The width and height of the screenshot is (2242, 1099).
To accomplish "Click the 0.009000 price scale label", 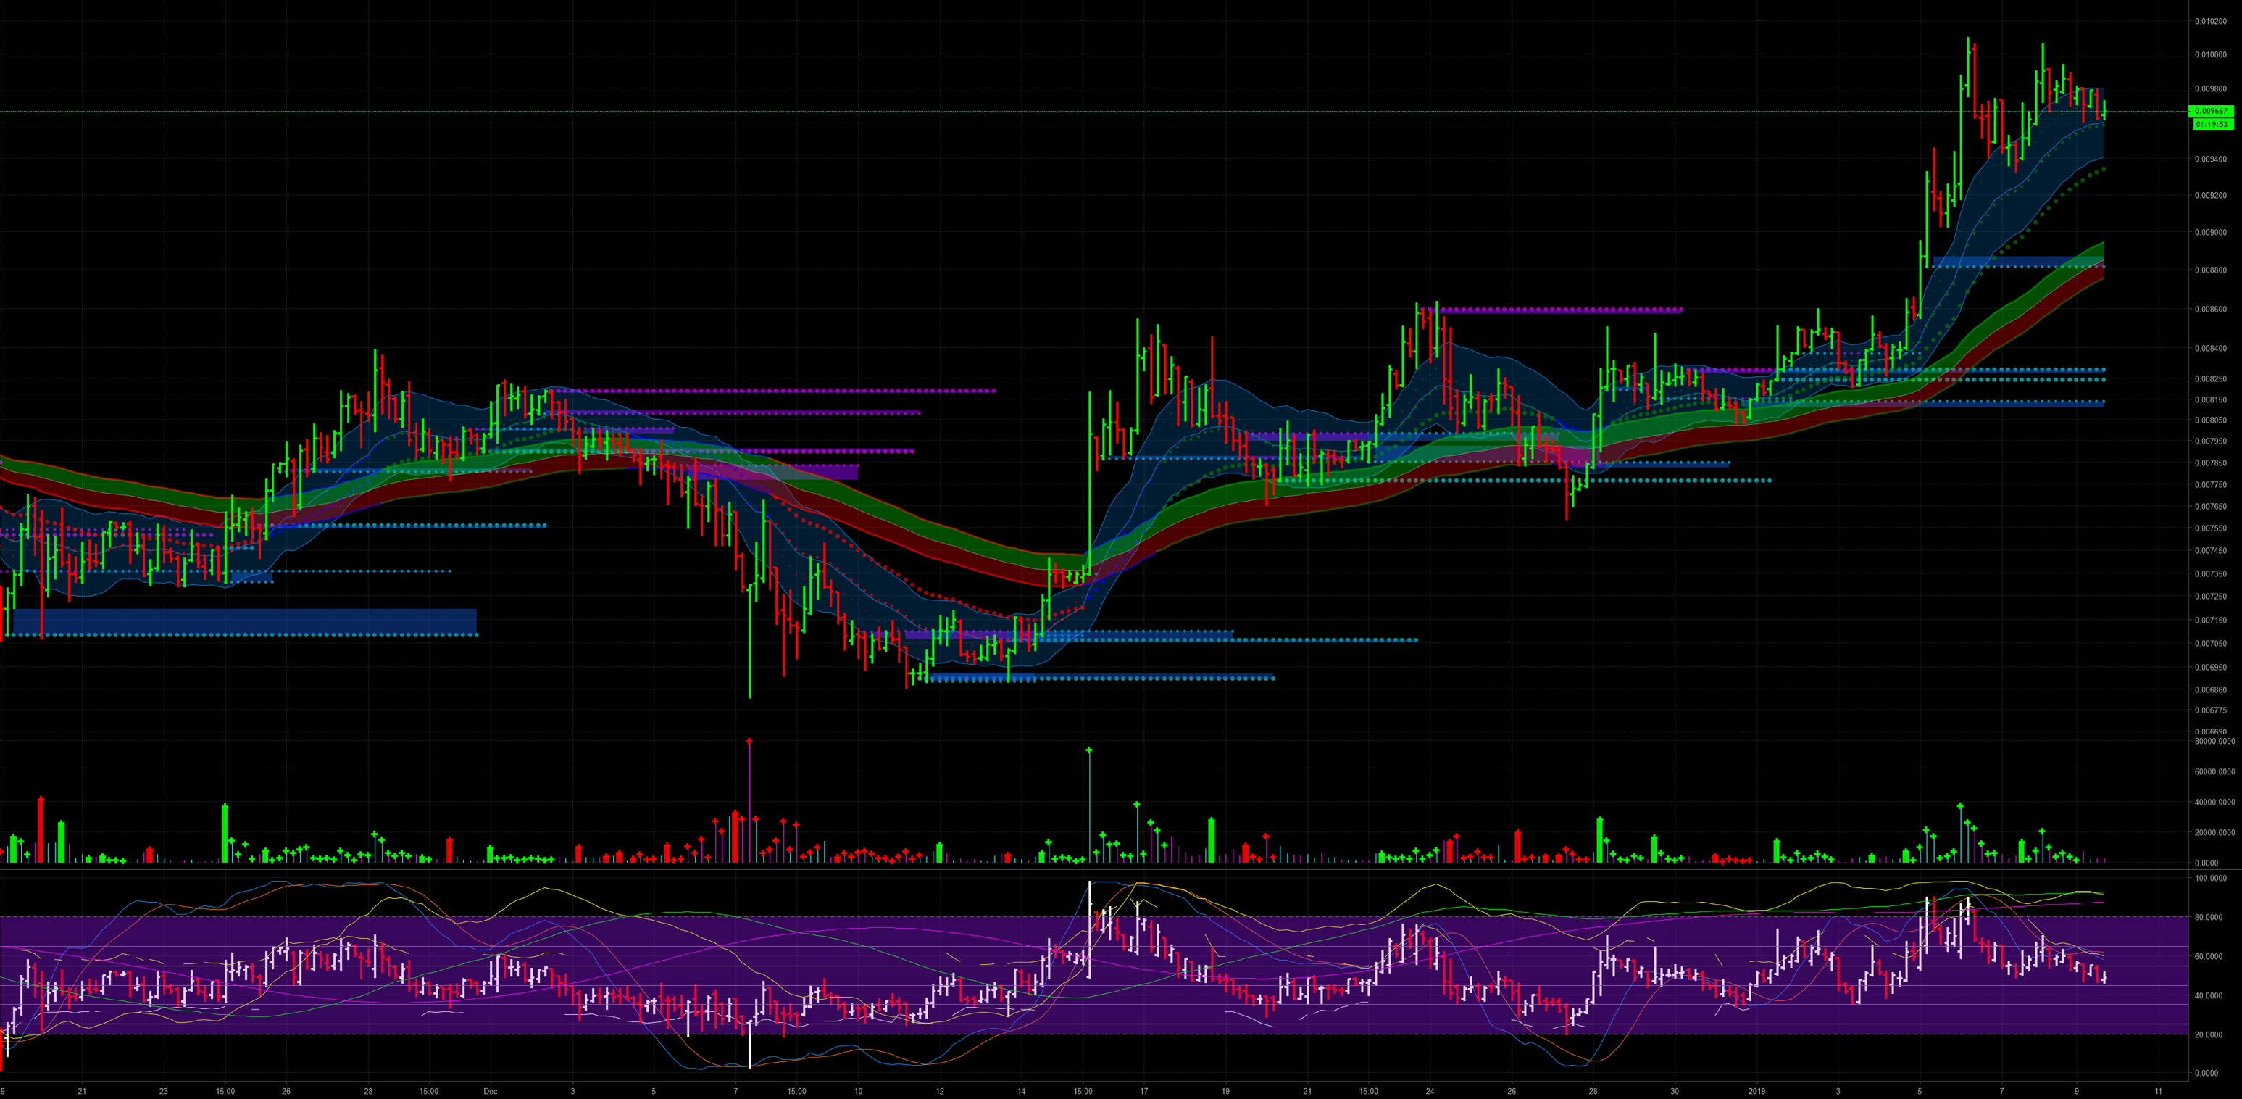I will tap(2211, 233).
